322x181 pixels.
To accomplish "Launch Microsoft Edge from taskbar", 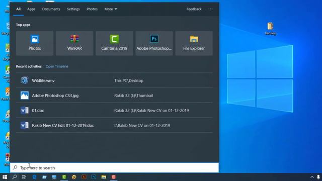I will (34, 177).
